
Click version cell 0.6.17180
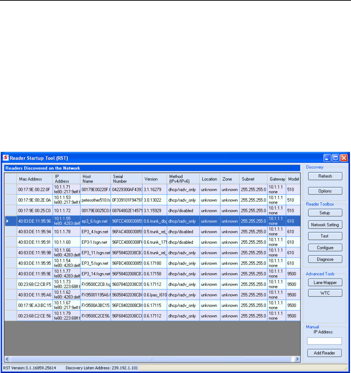pyautogui.click(x=155, y=263)
